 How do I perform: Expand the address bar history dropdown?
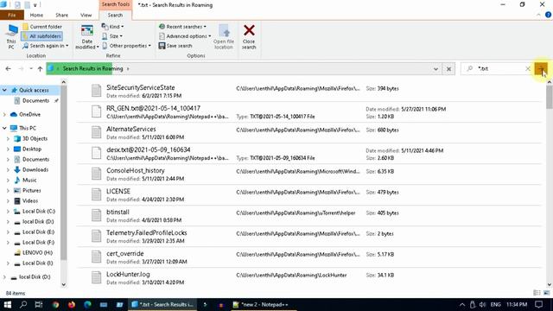point(435,69)
